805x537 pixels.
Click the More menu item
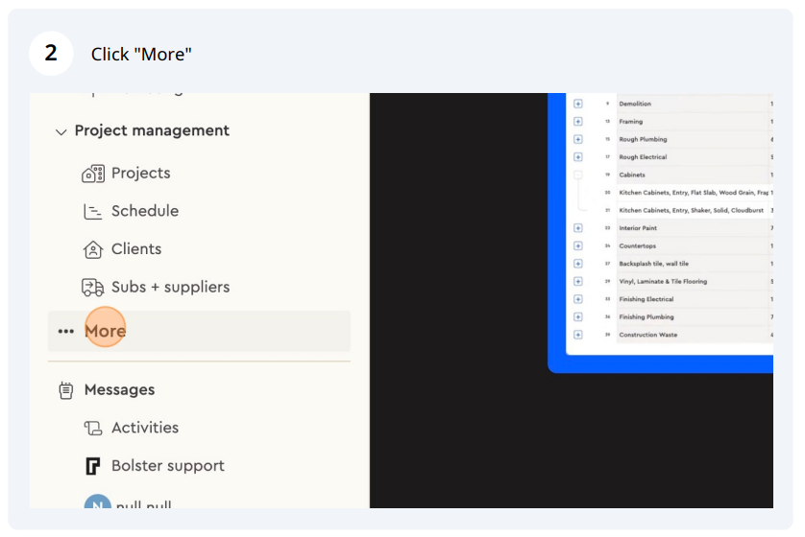[x=199, y=331]
